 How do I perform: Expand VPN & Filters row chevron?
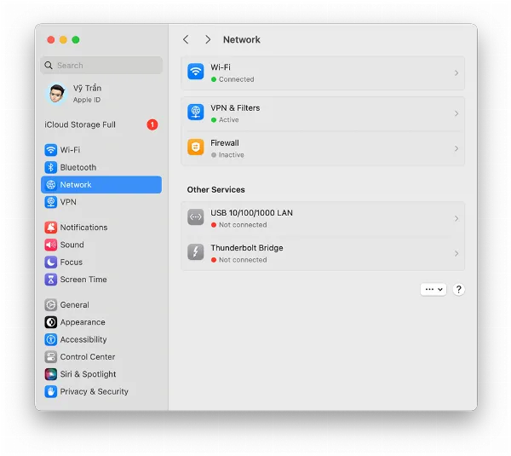tap(456, 113)
